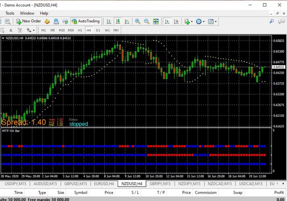Open the cloud account icon in toolbar

[56, 22]
